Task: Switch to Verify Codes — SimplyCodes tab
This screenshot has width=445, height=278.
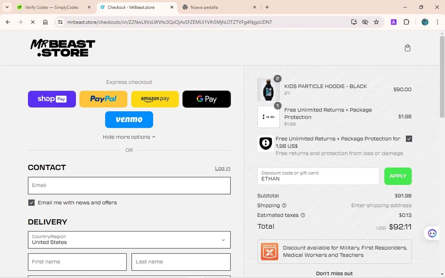Action: pyautogui.click(x=52, y=7)
